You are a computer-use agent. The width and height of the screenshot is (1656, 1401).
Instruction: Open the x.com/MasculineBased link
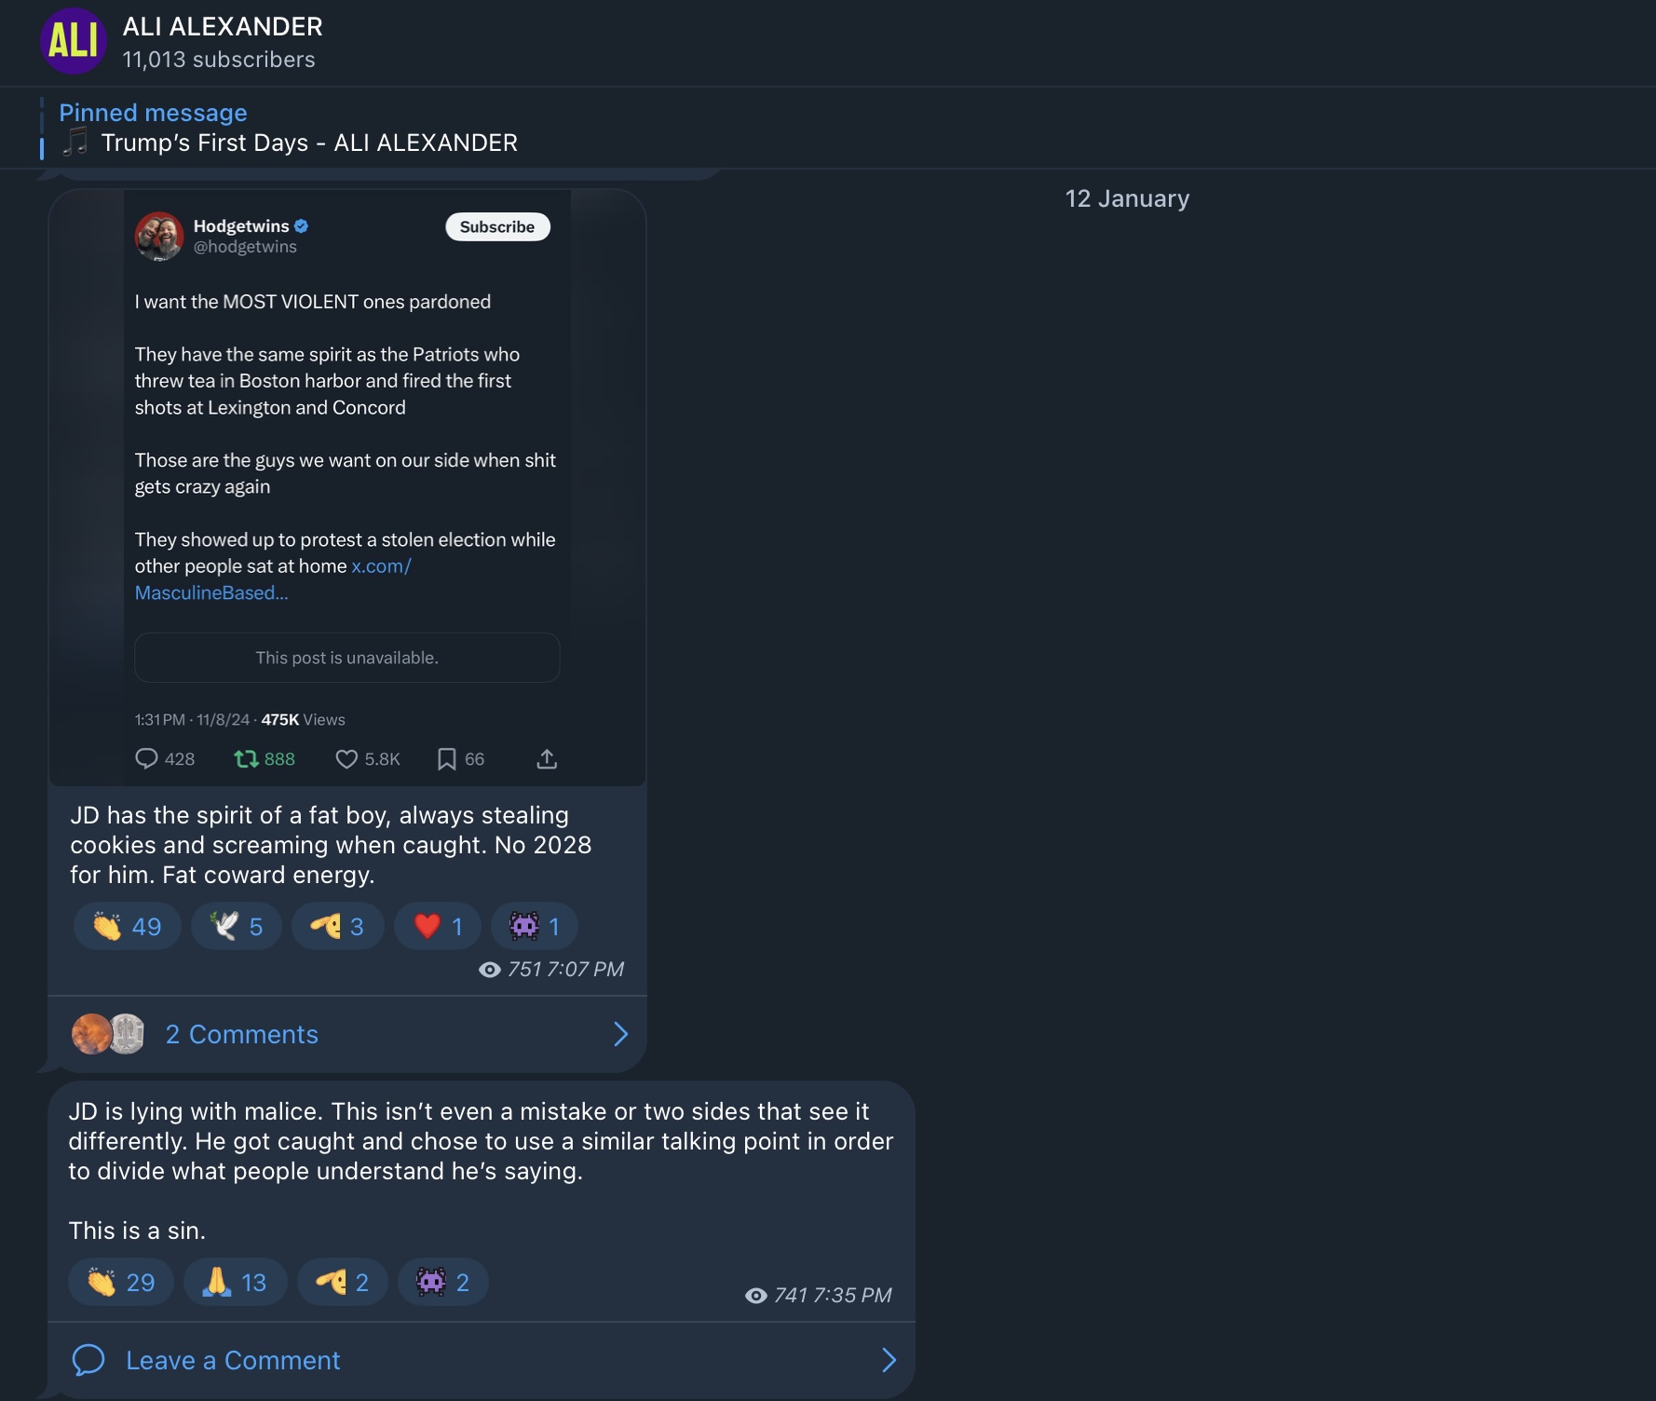[x=273, y=579]
